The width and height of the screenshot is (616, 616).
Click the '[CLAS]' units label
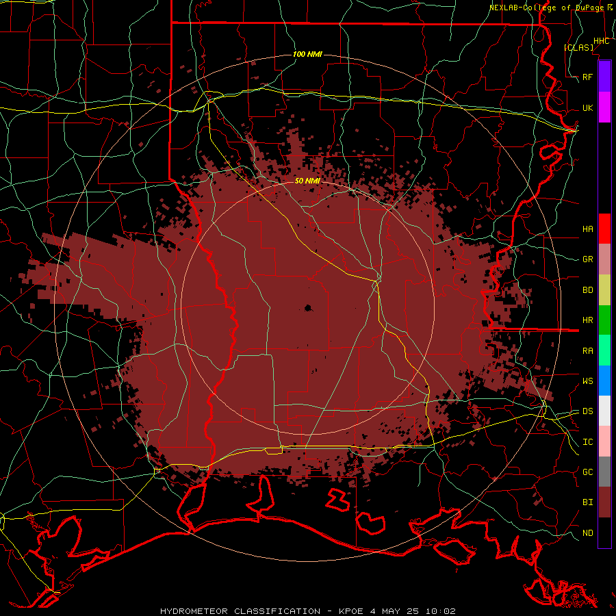click(x=578, y=48)
